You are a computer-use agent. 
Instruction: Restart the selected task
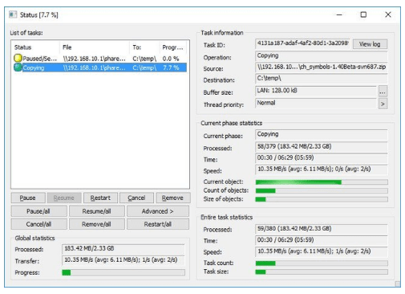click(100, 198)
